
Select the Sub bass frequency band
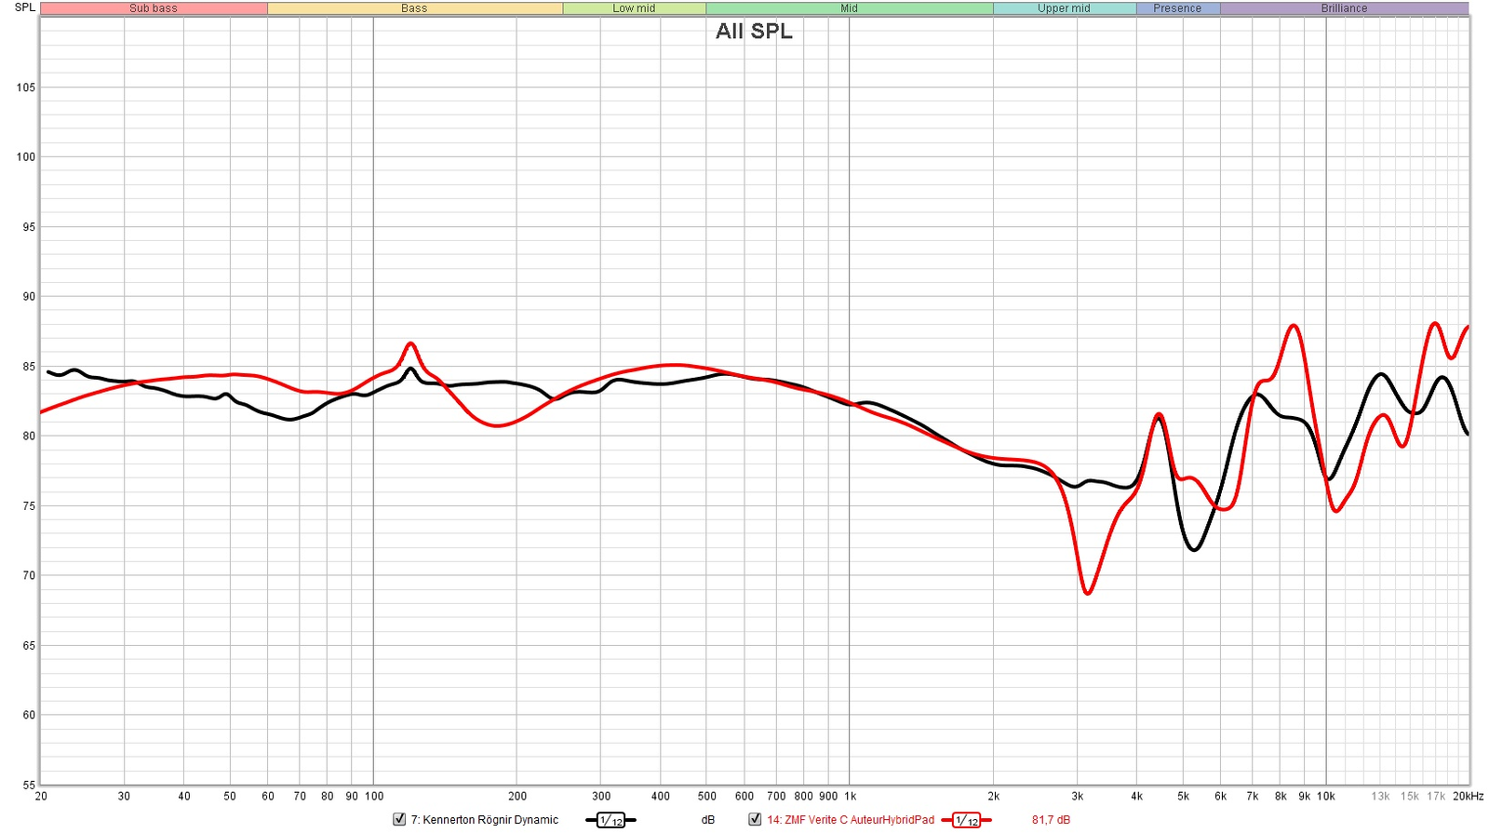(x=154, y=8)
